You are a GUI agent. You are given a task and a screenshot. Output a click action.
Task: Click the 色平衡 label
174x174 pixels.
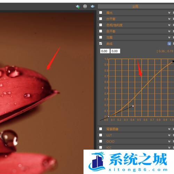click(x=111, y=31)
